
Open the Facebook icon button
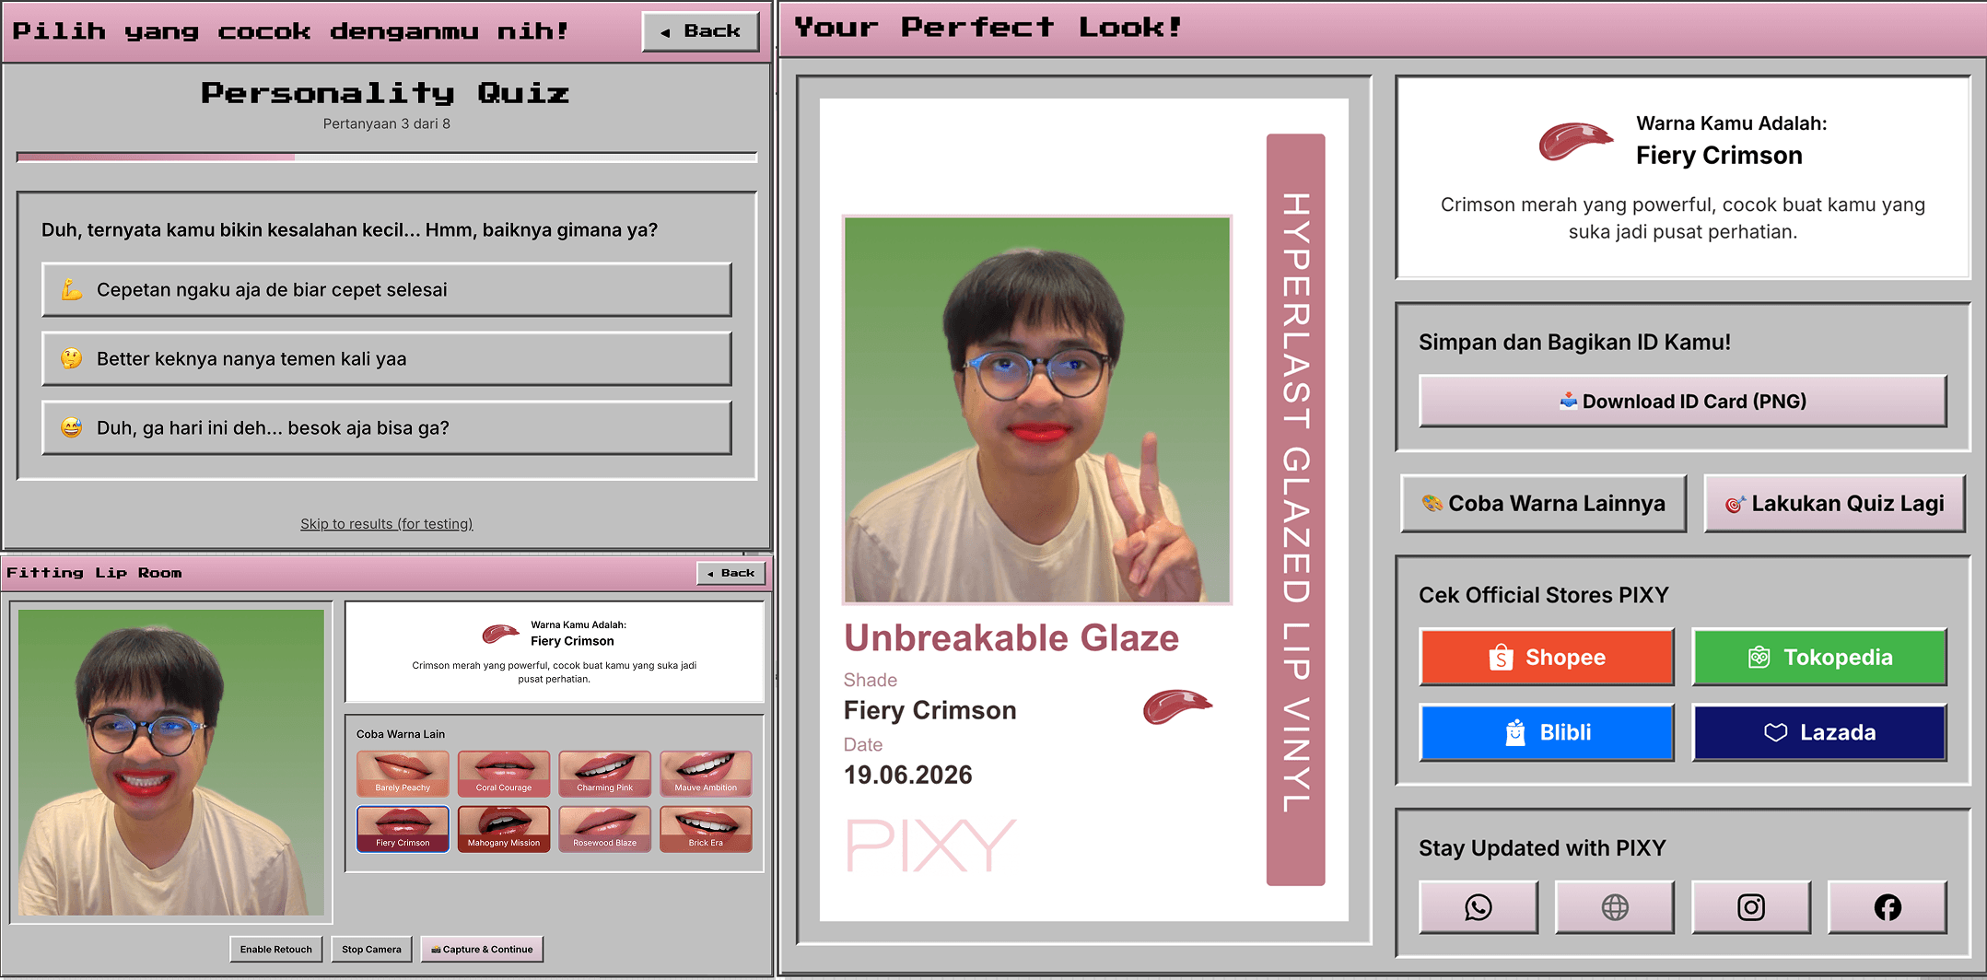(1888, 907)
